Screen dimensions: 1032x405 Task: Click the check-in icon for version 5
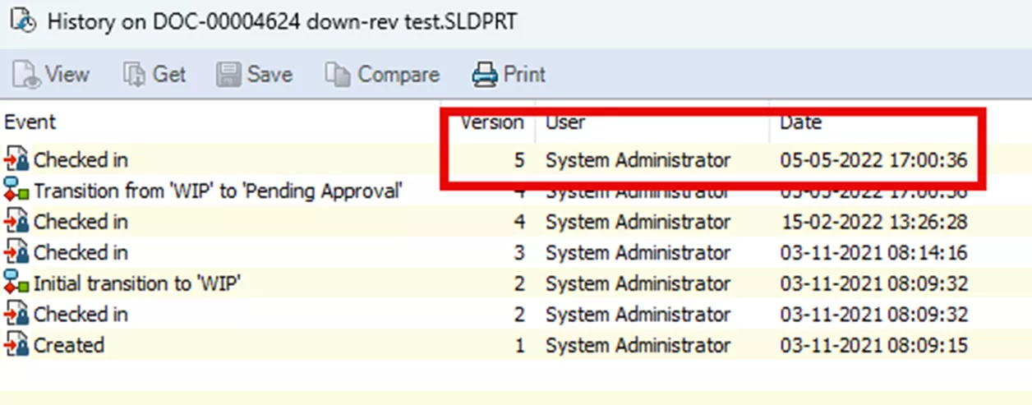coord(16,159)
